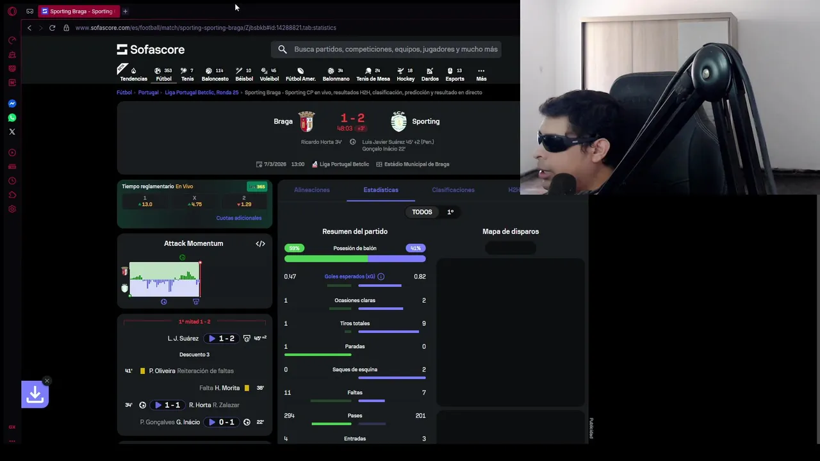Open the Balonmano category

336,74
